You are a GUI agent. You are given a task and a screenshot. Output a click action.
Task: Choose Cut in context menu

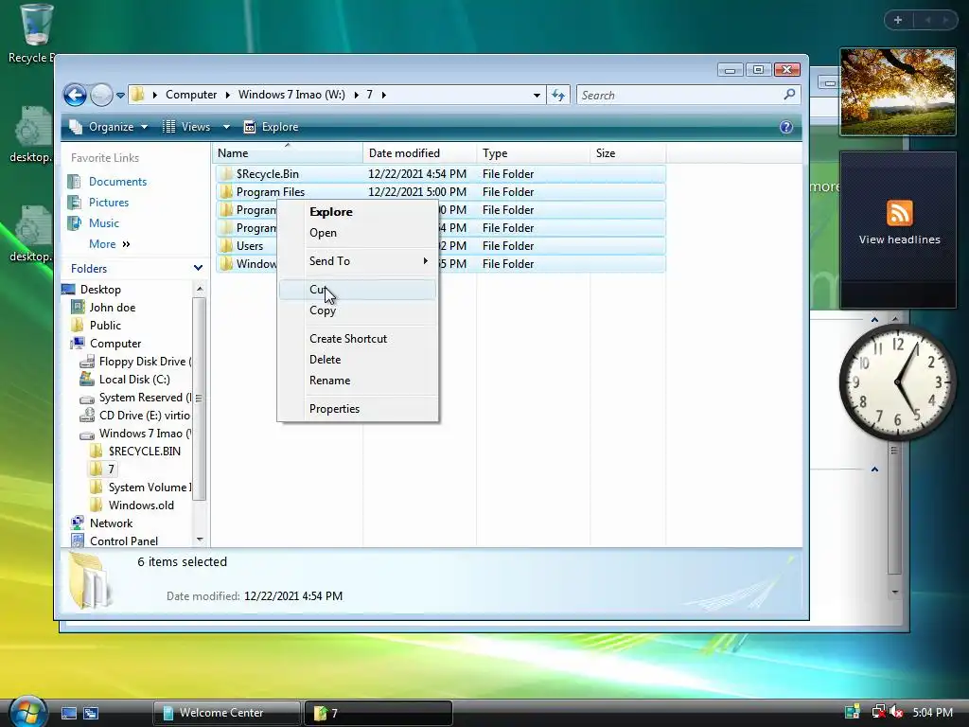[357, 290]
